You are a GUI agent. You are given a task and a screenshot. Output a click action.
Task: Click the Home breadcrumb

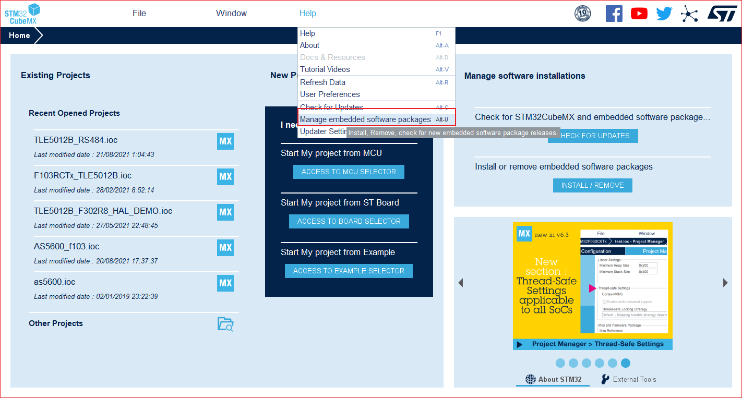(19, 35)
